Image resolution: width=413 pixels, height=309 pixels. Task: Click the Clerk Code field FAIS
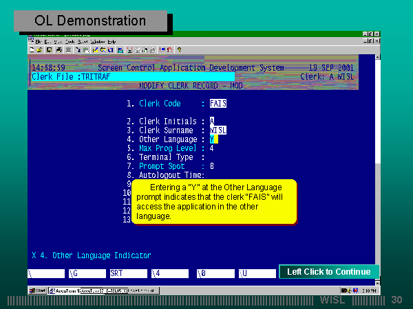pos(218,104)
